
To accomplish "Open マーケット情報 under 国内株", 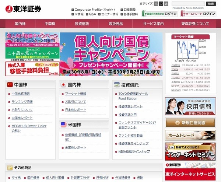I will click(x=76, y=94).
